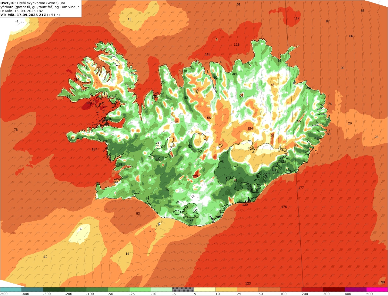Screen dimensions: 388x296
Task: Click the dark green -200 to -100 legend swatch
Action: 75,289
